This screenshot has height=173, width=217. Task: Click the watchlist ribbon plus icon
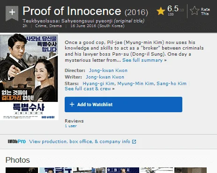coord(12,13)
